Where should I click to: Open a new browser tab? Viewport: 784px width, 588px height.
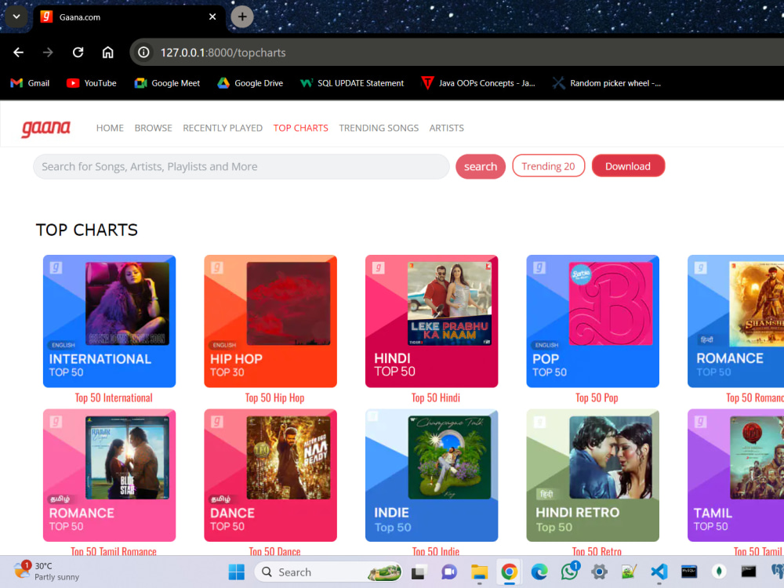tap(242, 16)
